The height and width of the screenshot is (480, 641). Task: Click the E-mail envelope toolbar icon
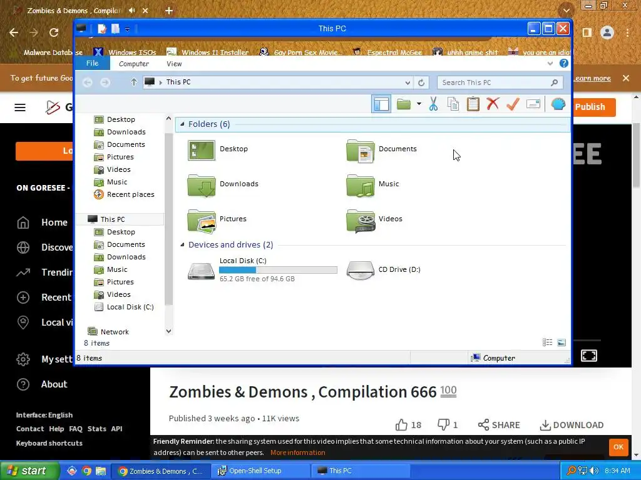(x=533, y=104)
